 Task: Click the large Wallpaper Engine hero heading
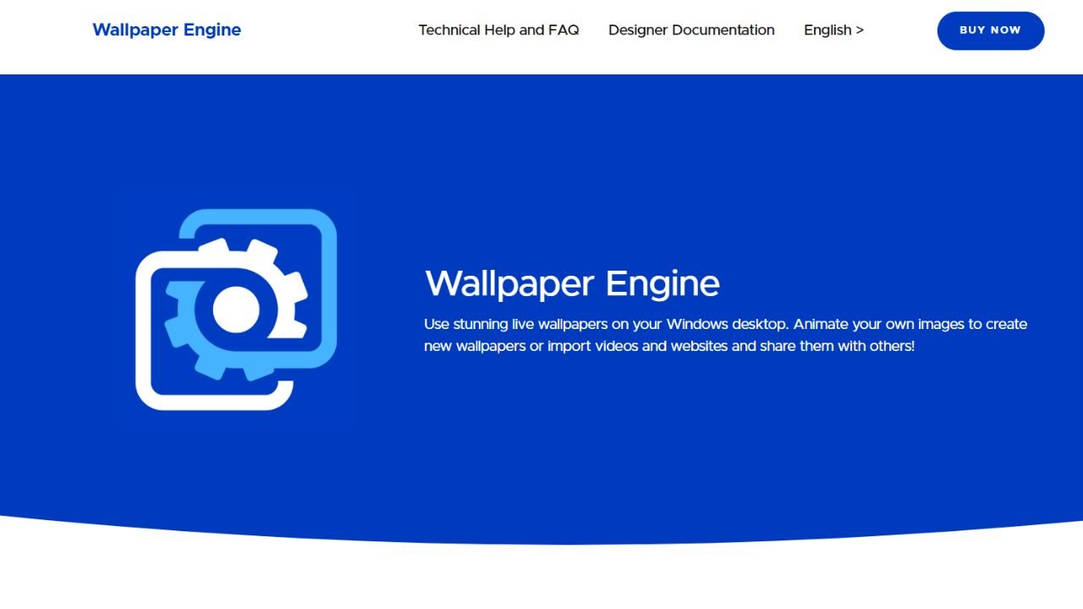pyautogui.click(x=572, y=283)
